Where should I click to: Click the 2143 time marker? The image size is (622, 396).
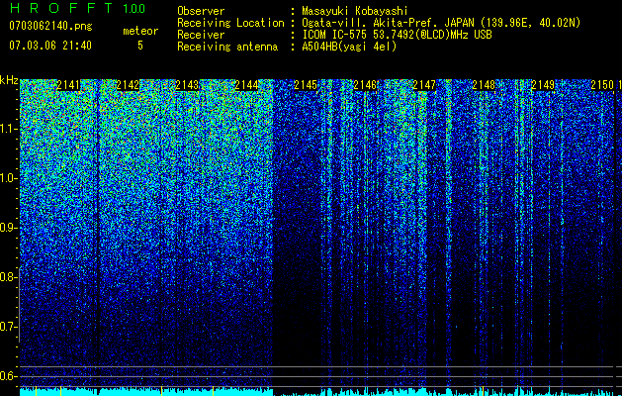pos(187,85)
